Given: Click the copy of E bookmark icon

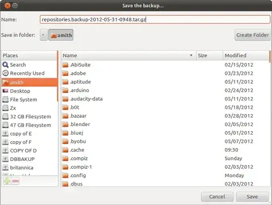Looking at the screenshot, I should [6, 133].
